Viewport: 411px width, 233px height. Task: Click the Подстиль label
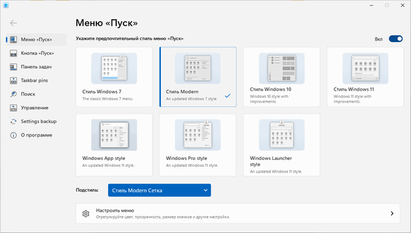click(x=87, y=190)
